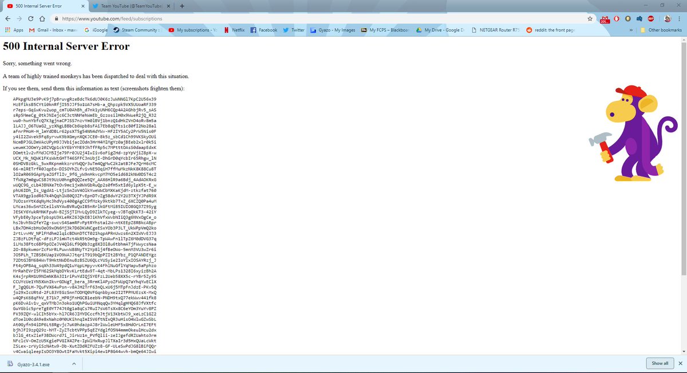Click the 'highly trained monkeys' sentence
687x373 pixels.
(x=96, y=76)
